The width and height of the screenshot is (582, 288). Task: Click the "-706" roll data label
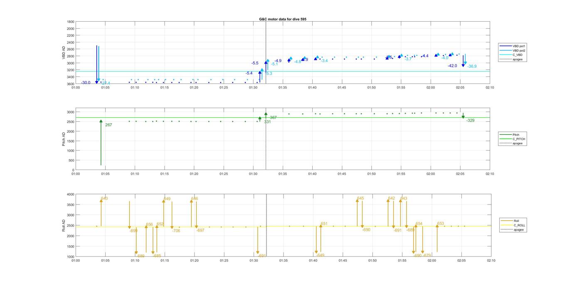[x=176, y=231]
